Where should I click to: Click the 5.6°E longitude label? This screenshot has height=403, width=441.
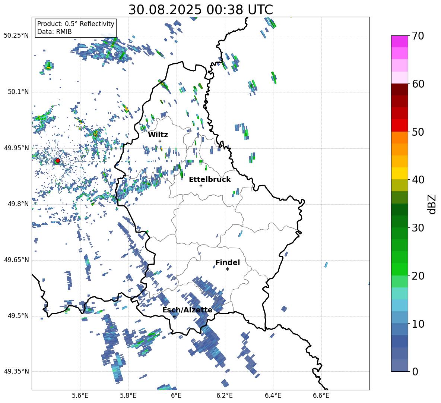pyautogui.click(x=80, y=396)
